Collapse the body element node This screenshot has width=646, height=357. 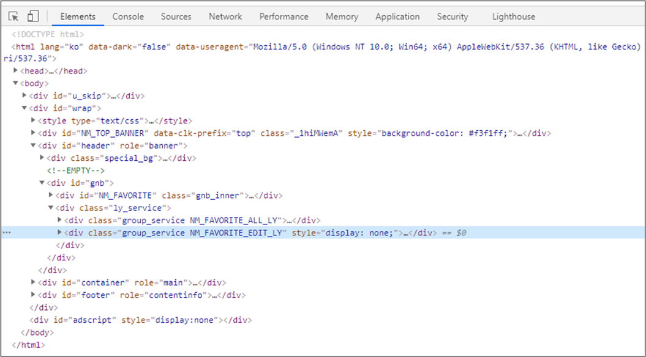point(16,83)
